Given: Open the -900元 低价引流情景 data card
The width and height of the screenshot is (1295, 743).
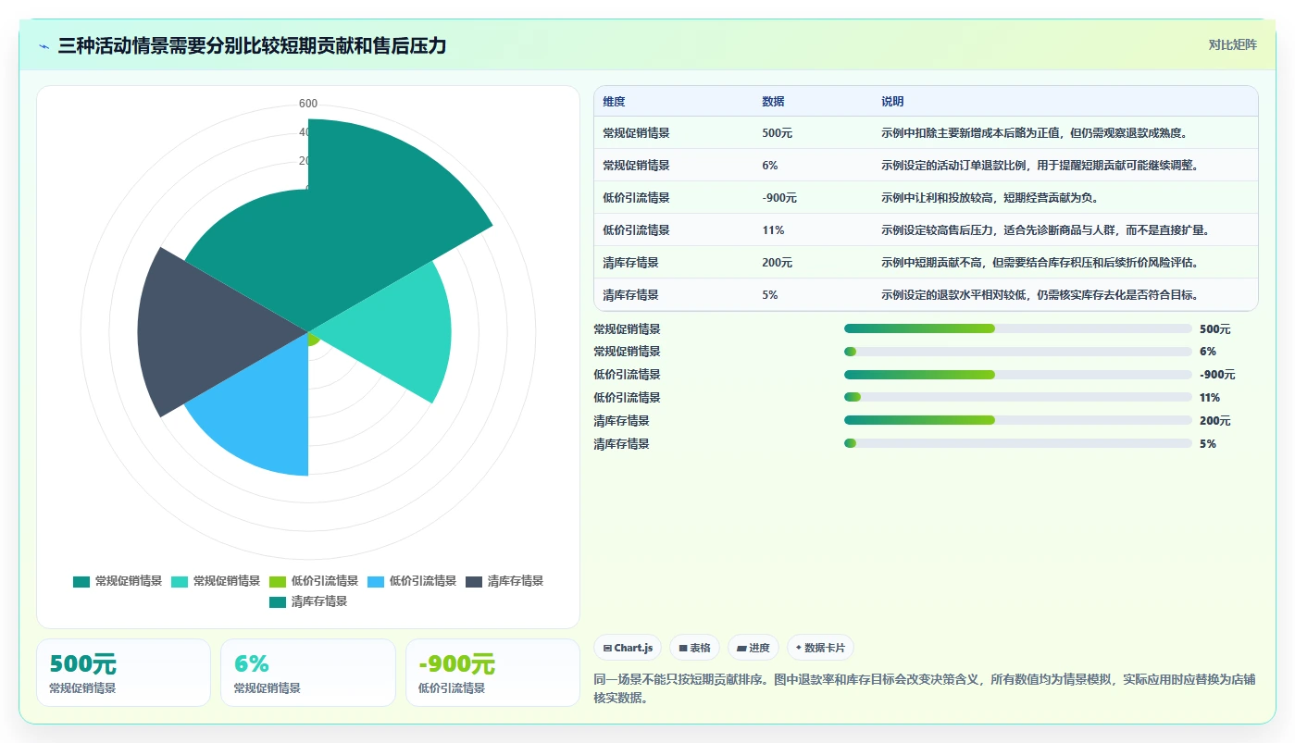Looking at the screenshot, I should coord(492,673).
